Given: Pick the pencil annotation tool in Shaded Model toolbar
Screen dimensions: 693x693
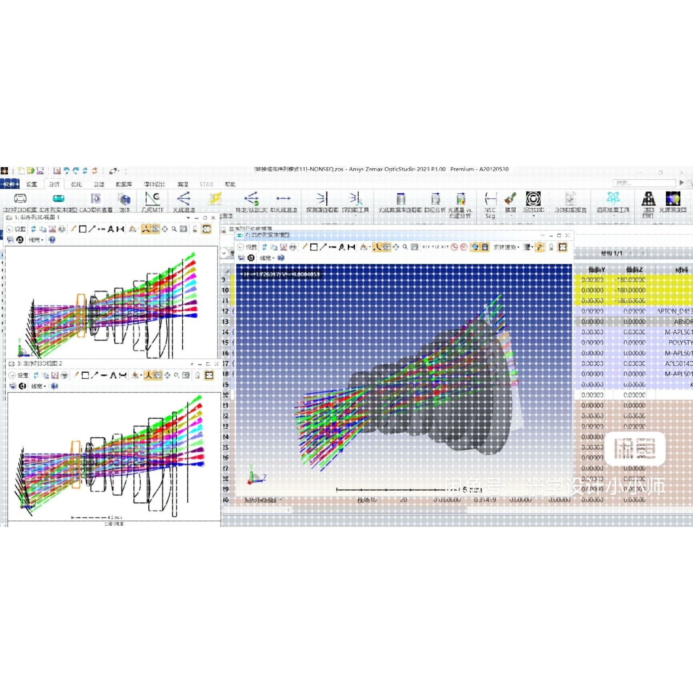Looking at the screenshot, I should click(305, 247).
